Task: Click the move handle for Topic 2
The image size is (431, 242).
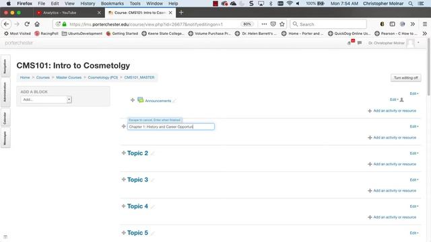Action: pos(124,153)
